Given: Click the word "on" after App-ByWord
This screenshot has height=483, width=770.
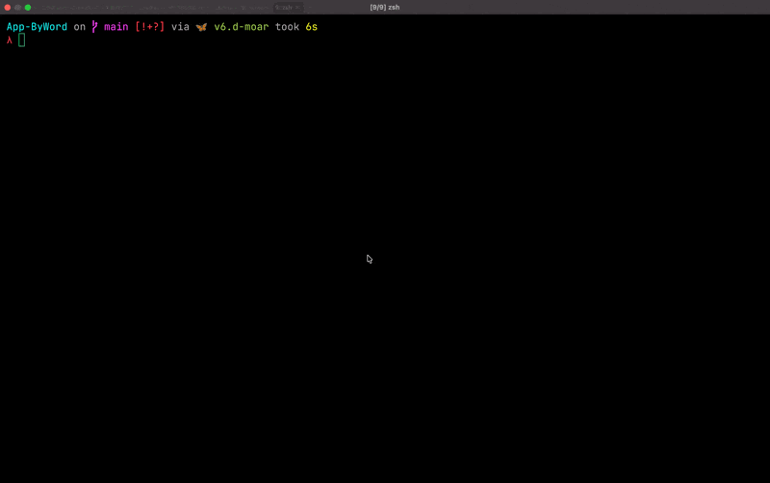Looking at the screenshot, I should click(79, 27).
